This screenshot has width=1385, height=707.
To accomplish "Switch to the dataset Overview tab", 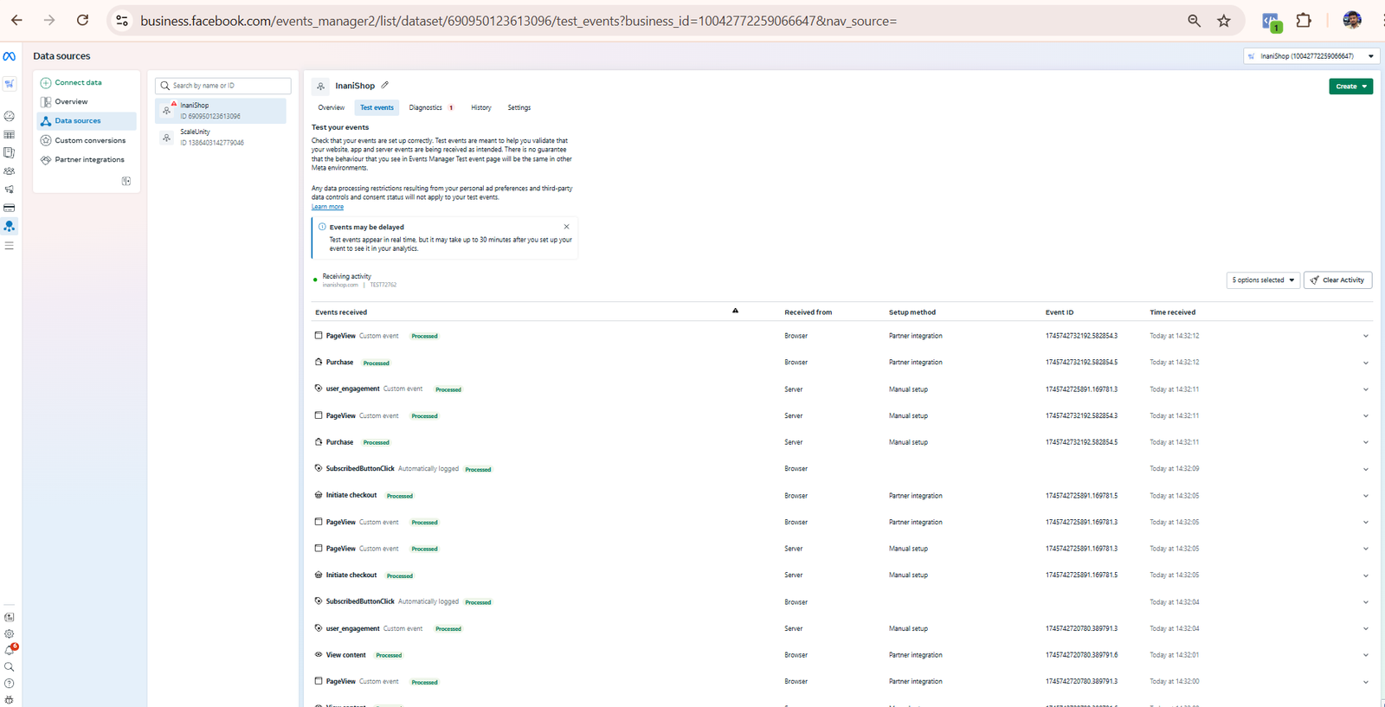I will pyautogui.click(x=332, y=108).
